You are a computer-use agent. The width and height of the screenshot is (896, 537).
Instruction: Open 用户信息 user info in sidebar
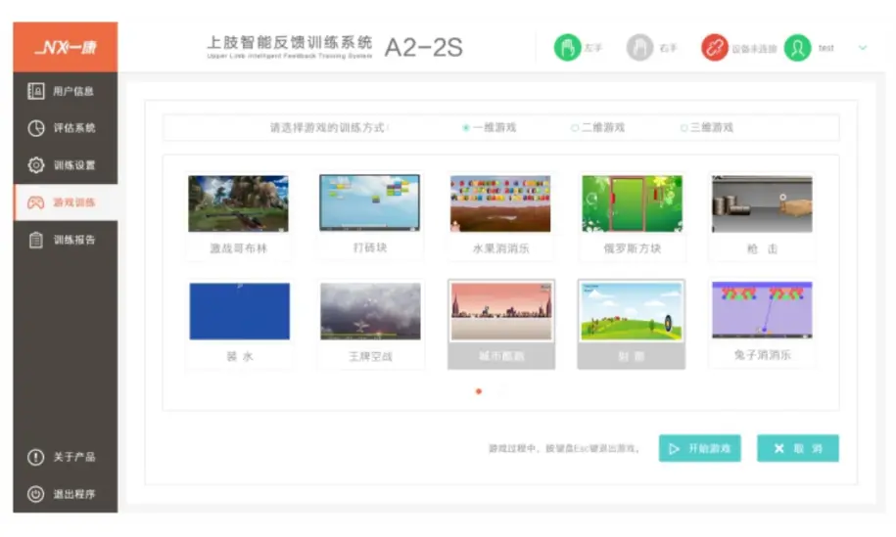tap(65, 91)
